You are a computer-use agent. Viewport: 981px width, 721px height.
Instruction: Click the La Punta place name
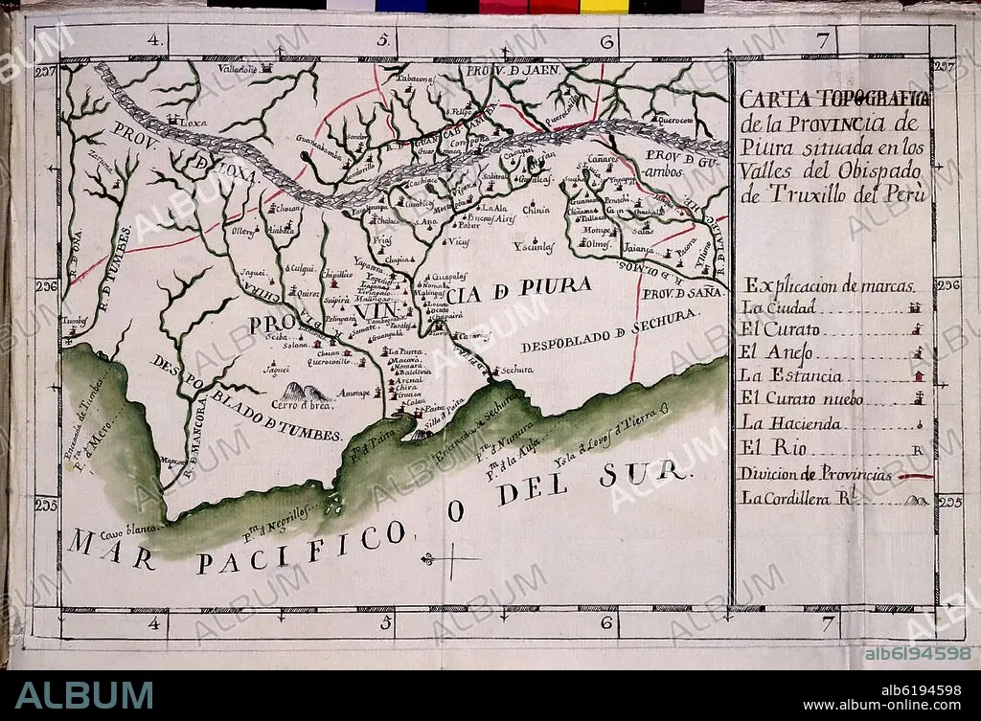[406, 351]
